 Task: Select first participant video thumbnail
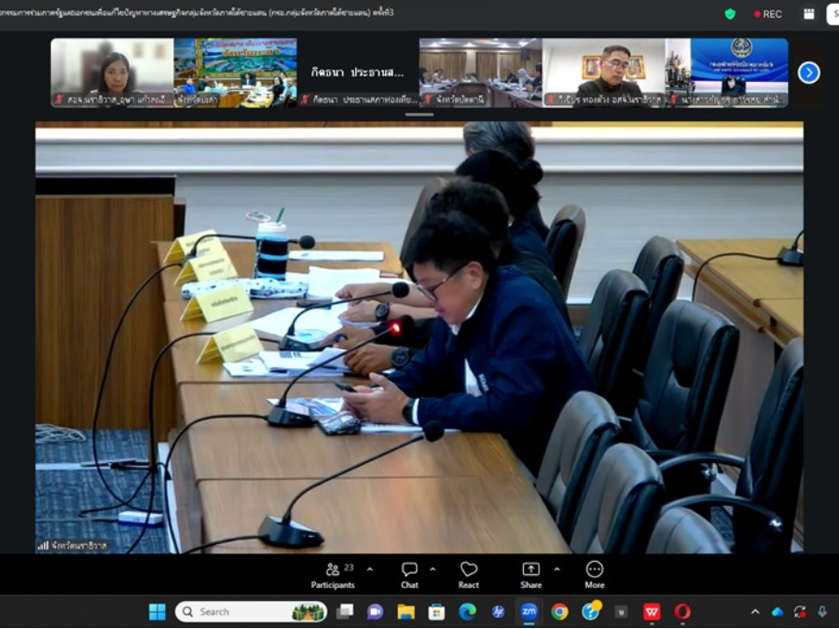[112, 73]
